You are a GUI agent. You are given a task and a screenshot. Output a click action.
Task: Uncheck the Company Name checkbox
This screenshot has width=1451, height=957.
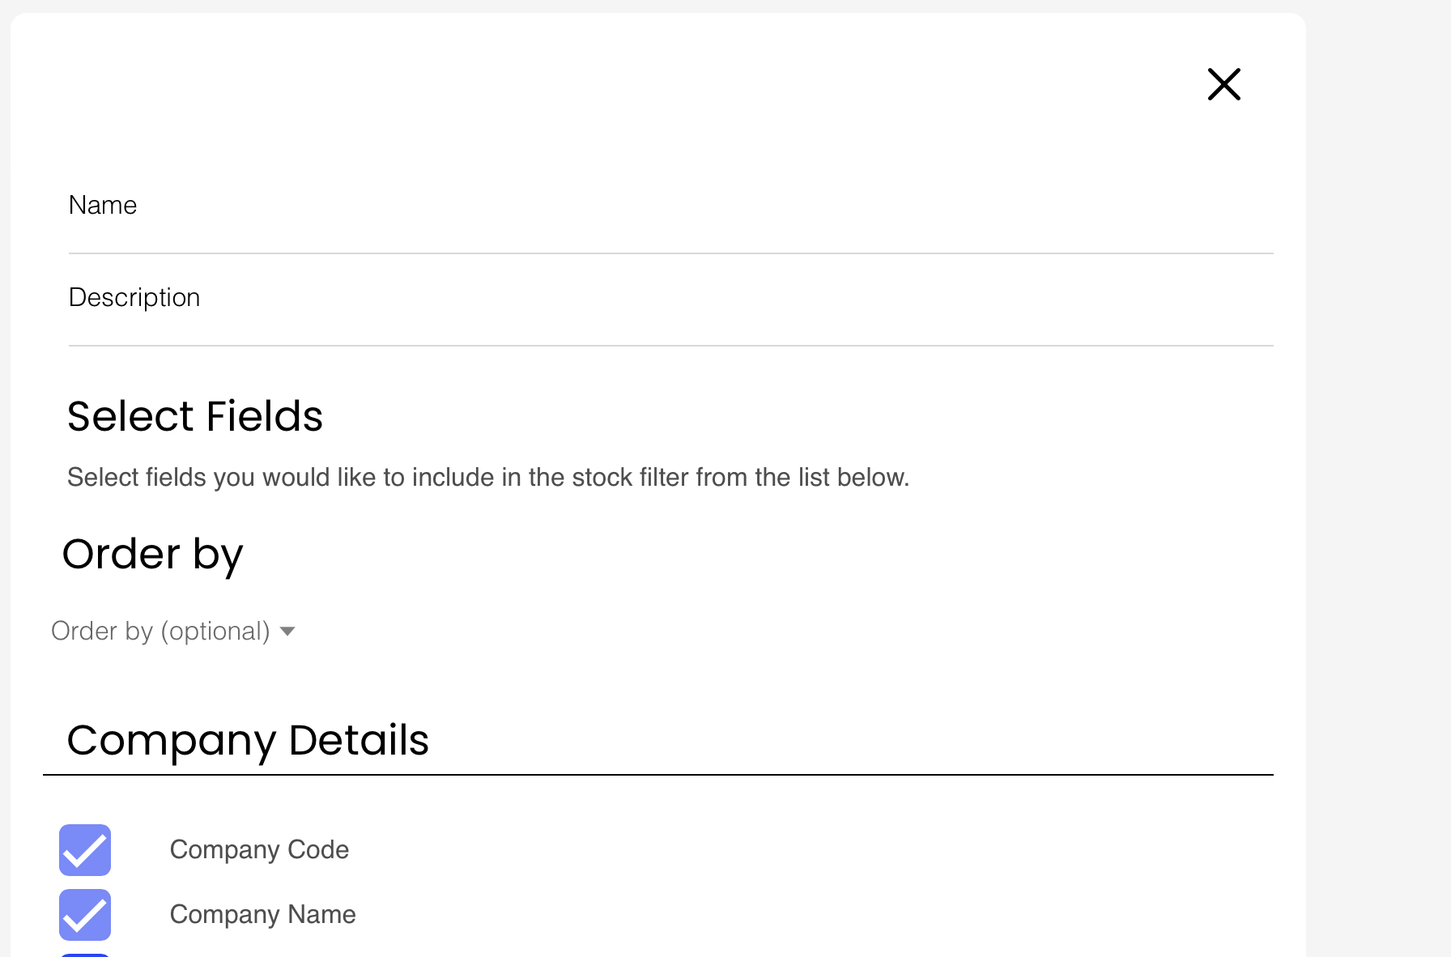(x=85, y=915)
